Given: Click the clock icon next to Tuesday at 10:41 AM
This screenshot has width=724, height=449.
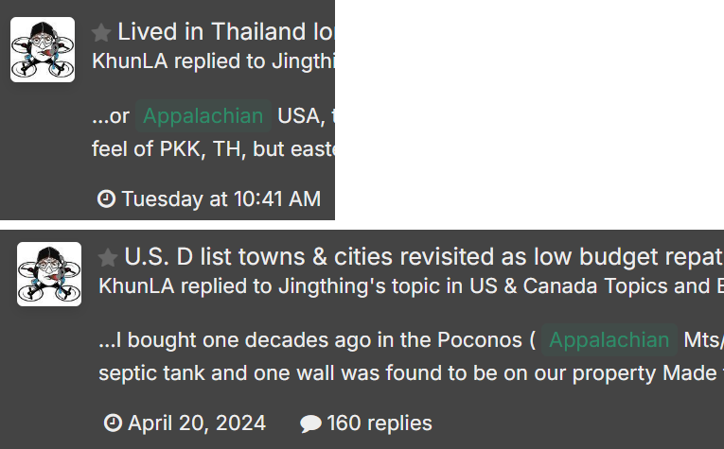Looking at the screenshot, I should click(x=106, y=199).
